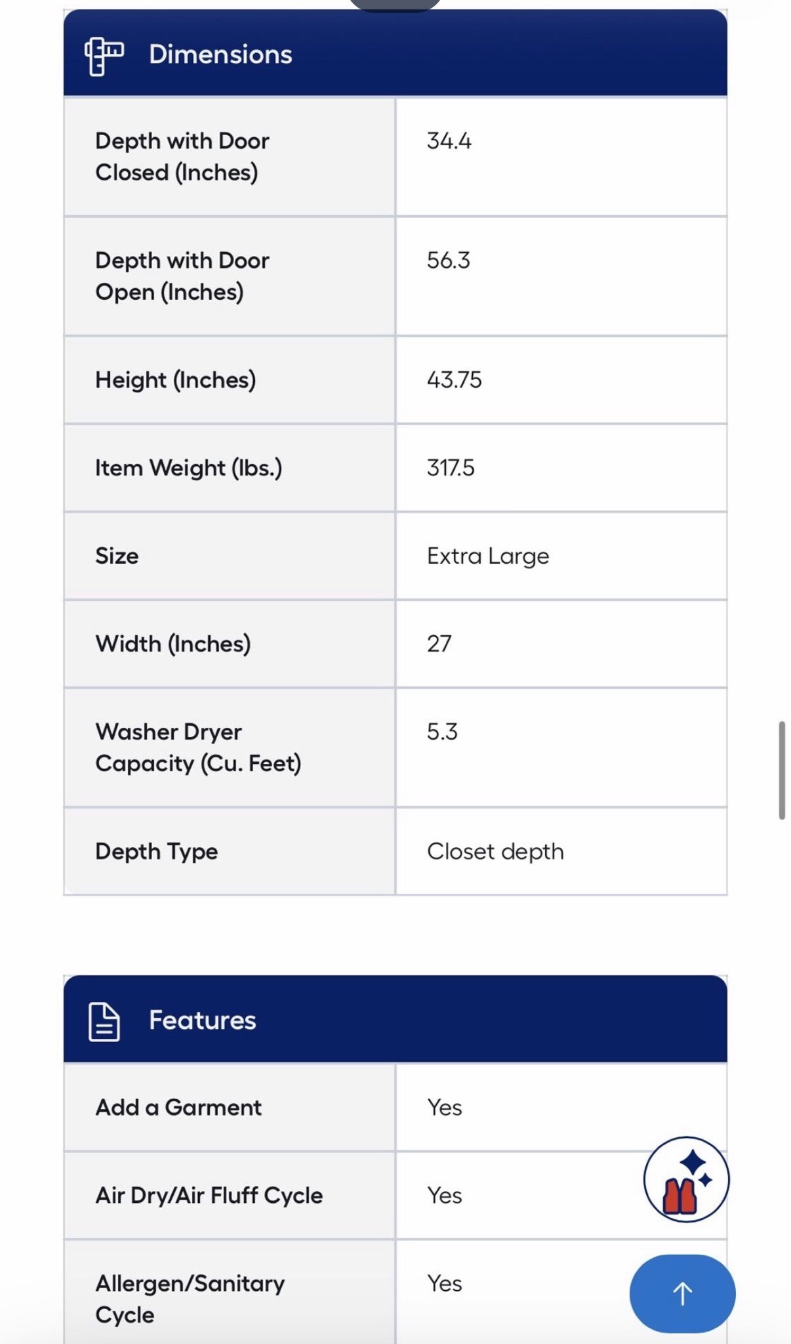Click the Depth with Door Open label
The height and width of the screenshot is (1344, 791).
pos(182,276)
